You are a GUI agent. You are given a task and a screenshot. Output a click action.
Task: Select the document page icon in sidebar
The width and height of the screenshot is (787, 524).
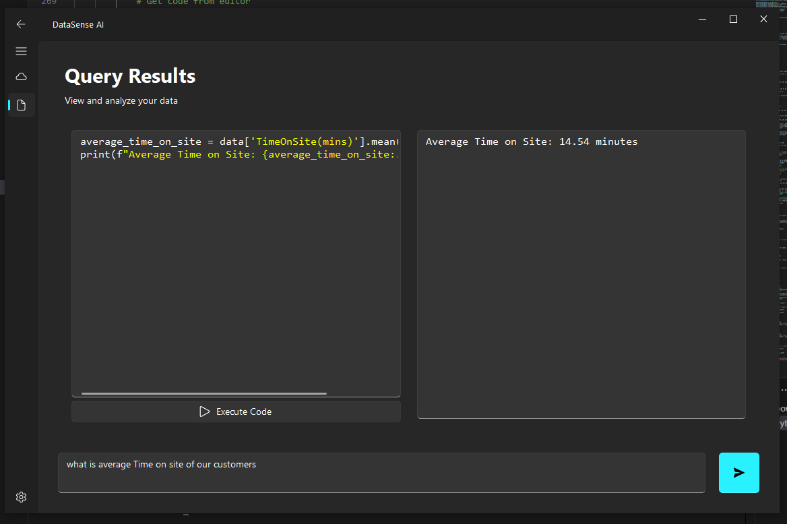pos(21,105)
